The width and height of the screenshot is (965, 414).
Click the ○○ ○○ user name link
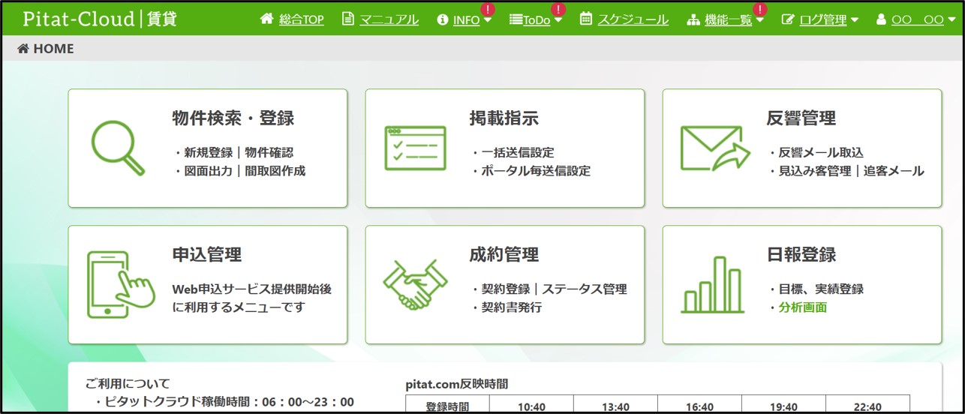(x=917, y=20)
